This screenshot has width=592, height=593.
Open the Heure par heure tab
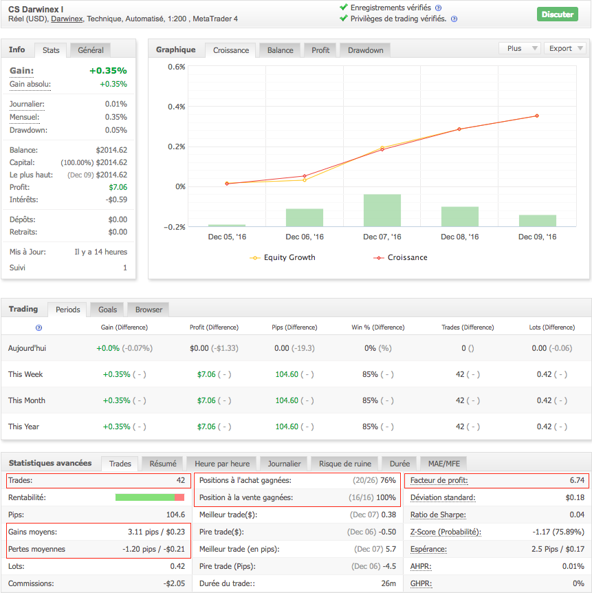pos(222,464)
